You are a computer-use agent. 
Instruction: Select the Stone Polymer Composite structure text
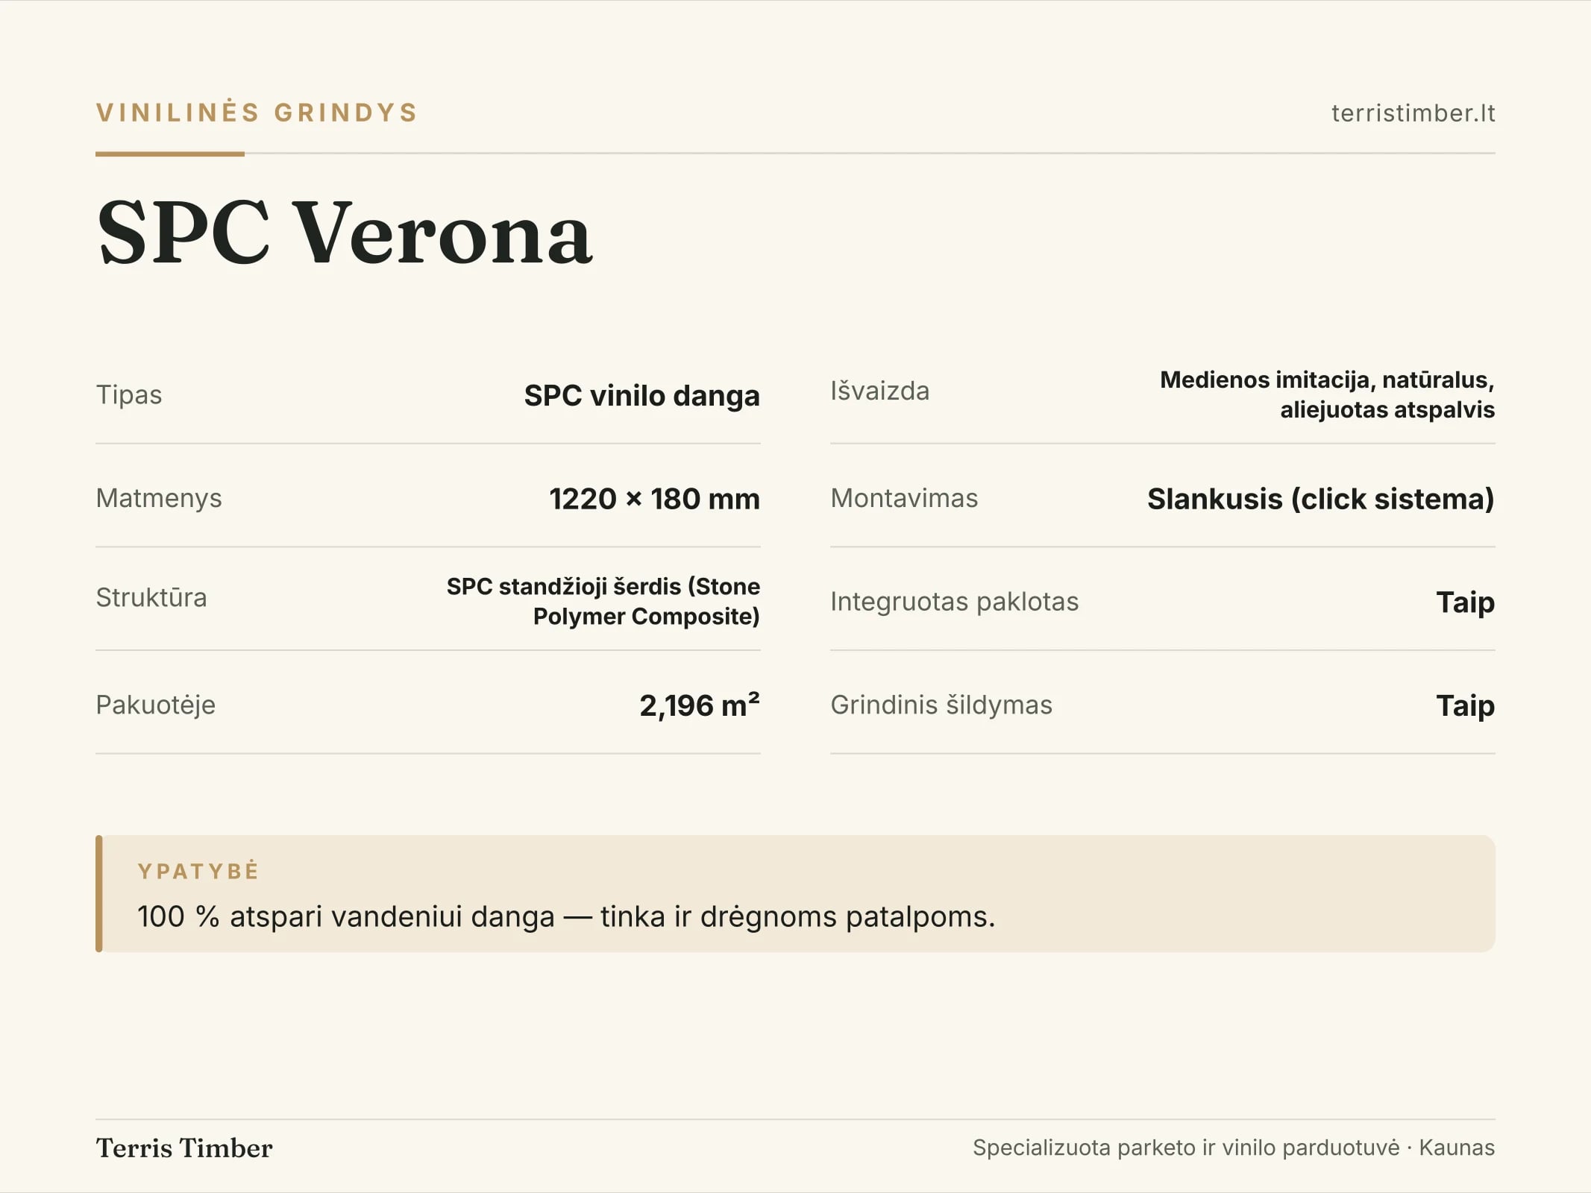pos(603,601)
